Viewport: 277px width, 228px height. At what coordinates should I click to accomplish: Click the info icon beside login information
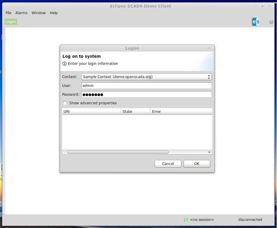pos(64,64)
